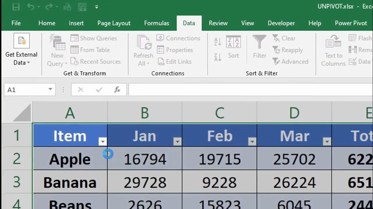
Task: Open the Feb column filter dropdown
Action: [x=252, y=142]
